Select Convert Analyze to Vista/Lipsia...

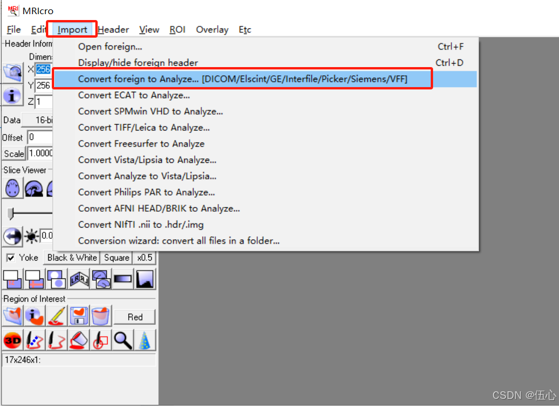click(x=265, y=176)
